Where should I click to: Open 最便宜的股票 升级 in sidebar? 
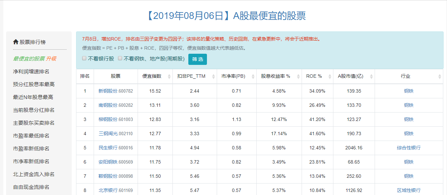(x=34, y=58)
